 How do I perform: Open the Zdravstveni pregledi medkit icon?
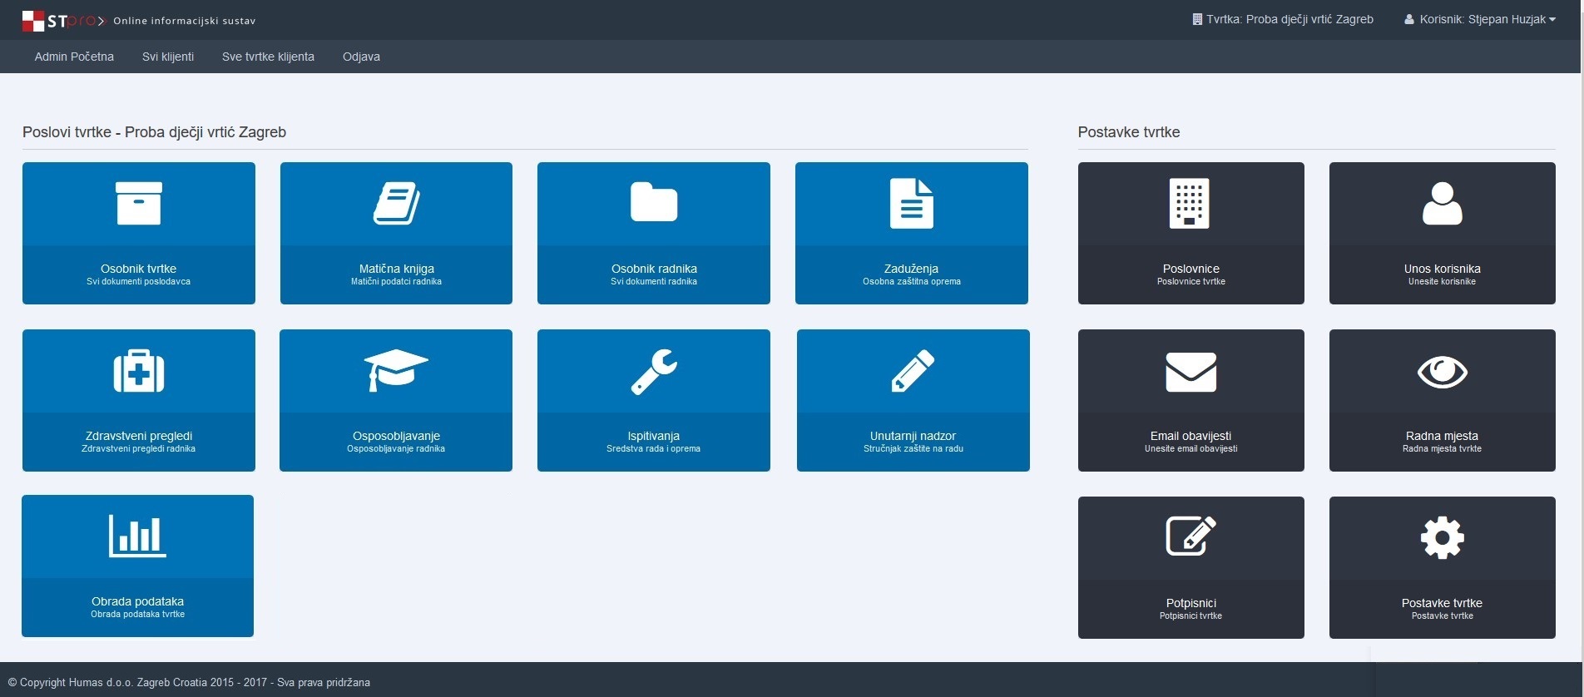coord(139,371)
